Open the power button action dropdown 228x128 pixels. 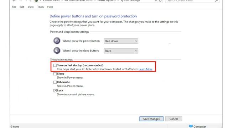click(x=121, y=41)
